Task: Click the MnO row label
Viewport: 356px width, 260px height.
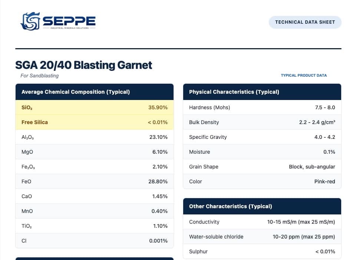Action: (27, 211)
